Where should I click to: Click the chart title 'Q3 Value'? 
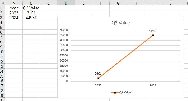[121, 23]
